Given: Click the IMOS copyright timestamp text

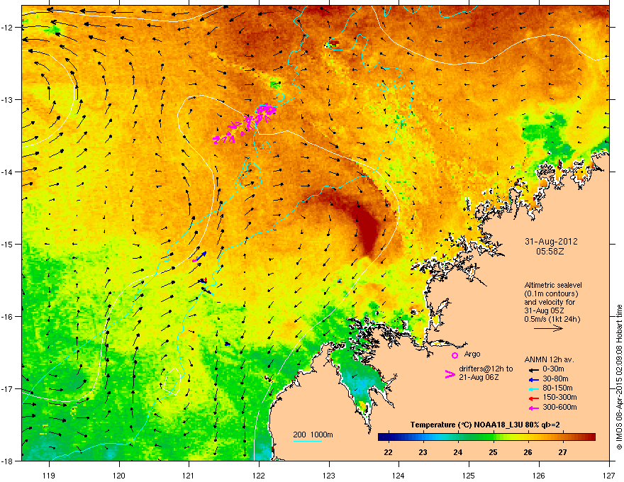Looking at the screenshot, I should click(x=619, y=377).
